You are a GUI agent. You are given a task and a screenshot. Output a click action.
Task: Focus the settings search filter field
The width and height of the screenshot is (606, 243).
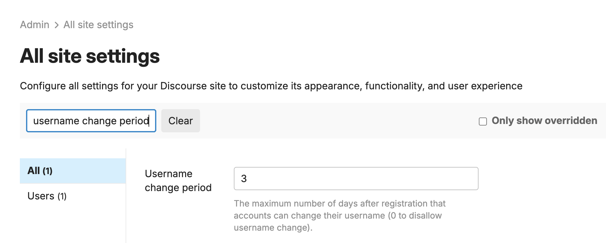[91, 121]
